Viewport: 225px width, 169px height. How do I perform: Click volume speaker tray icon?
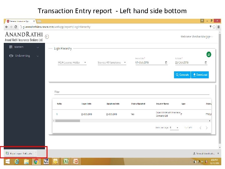[x=202, y=162]
